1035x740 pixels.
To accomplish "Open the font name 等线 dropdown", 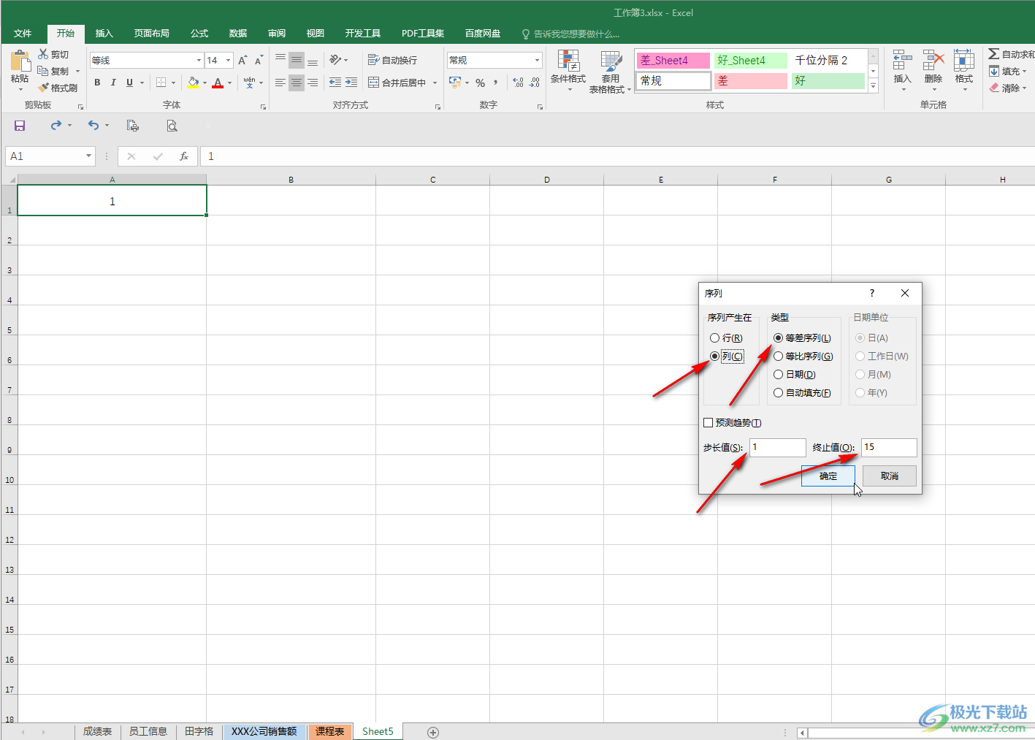I will click(199, 60).
